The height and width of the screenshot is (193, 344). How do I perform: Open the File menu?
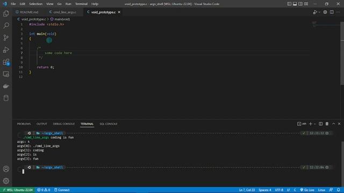(x=13, y=4)
